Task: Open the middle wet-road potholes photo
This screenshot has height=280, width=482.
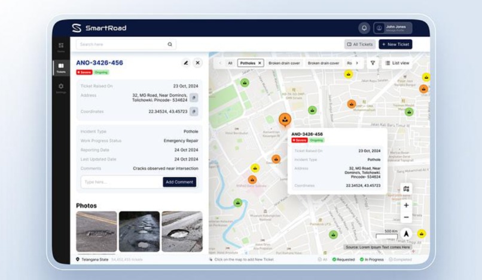Action: pyautogui.click(x=139, y=232)
